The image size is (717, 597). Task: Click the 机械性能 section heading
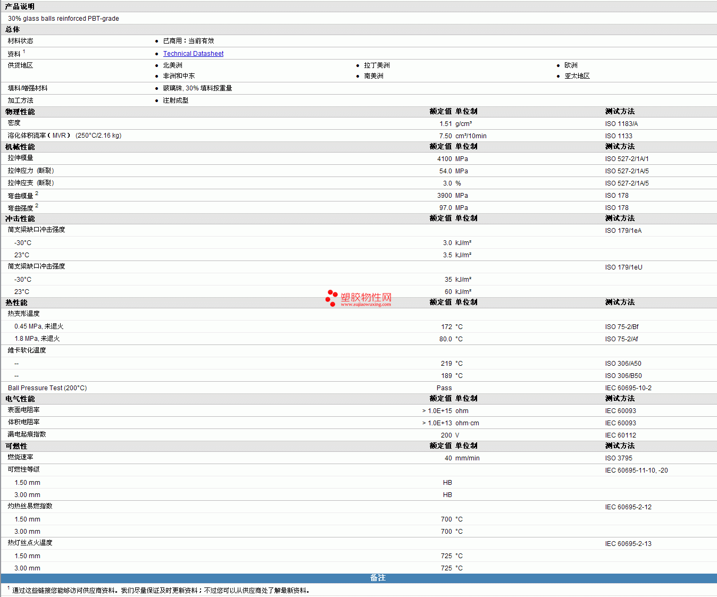coord(20,147)
